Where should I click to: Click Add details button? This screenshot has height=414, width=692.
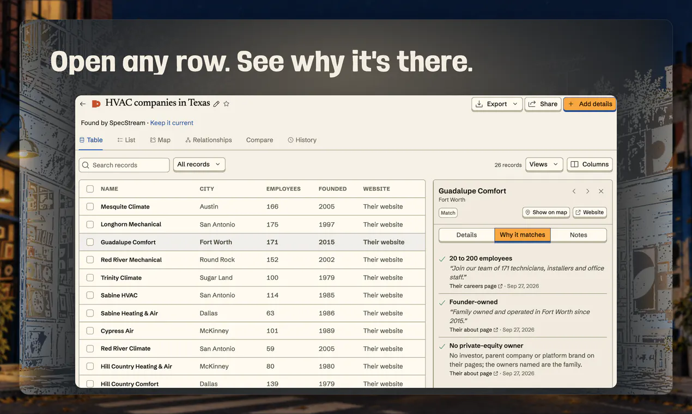(x=590, y=104)
